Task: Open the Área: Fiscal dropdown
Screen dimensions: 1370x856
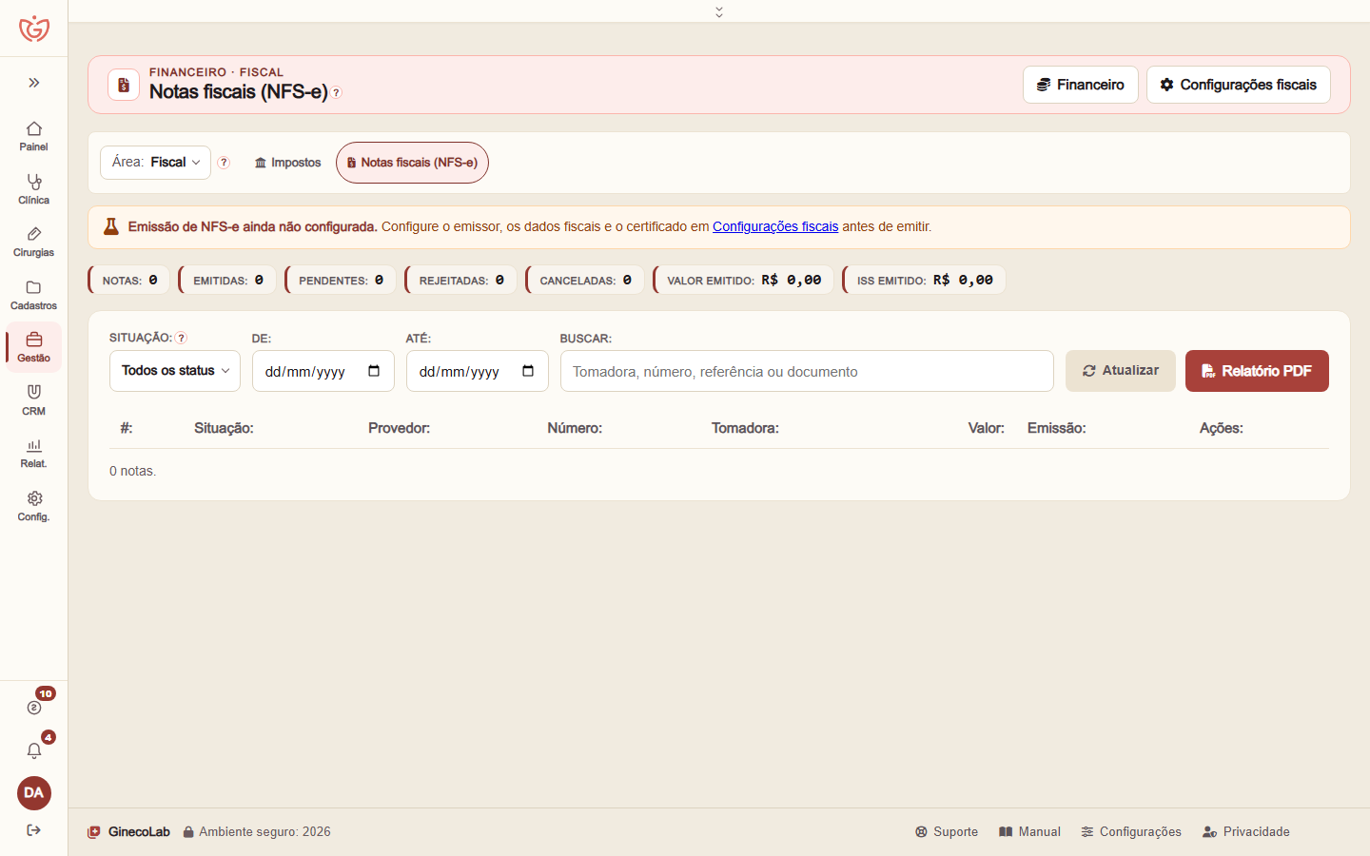Action: click(155, 163)
